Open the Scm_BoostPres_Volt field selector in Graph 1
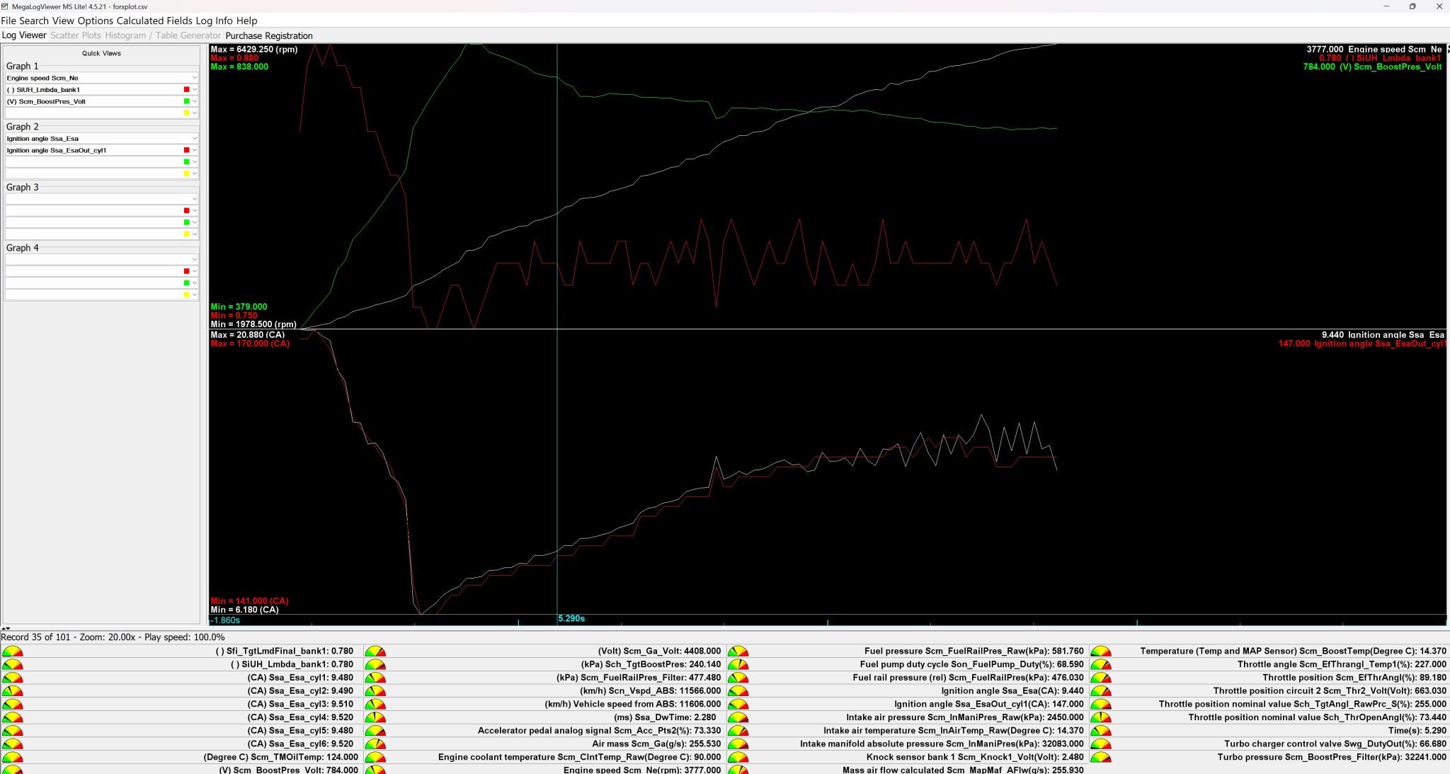 pos(194,101)
